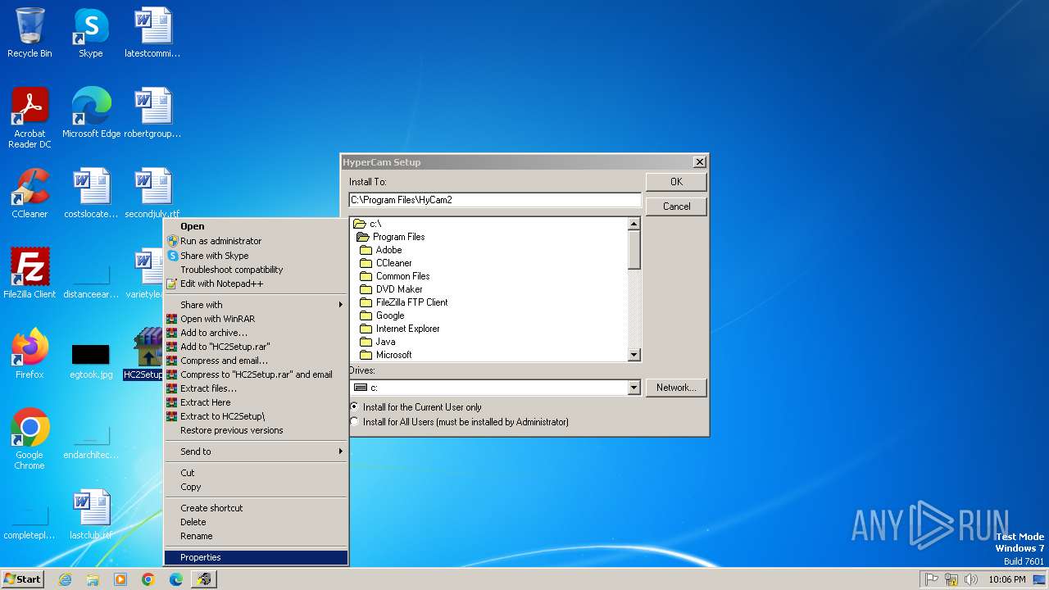
Task: Click the Network... button
Action: click(x=676, y=388)
